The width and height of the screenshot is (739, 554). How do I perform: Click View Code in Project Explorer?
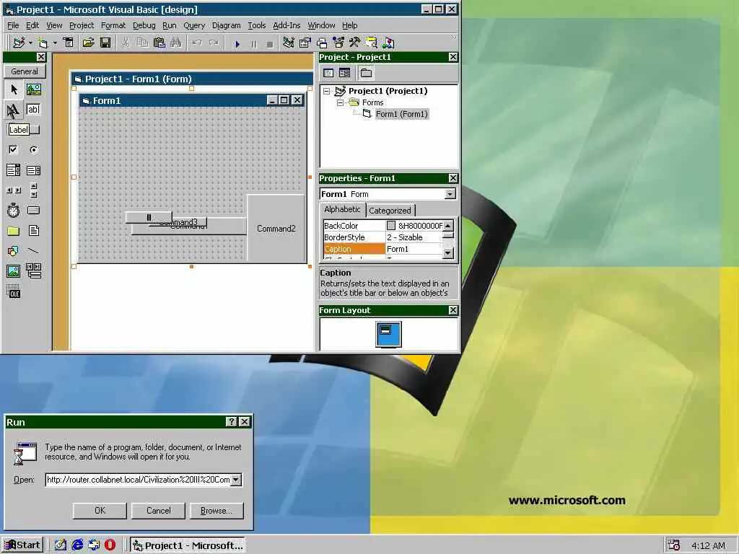(x=328, y=73)
